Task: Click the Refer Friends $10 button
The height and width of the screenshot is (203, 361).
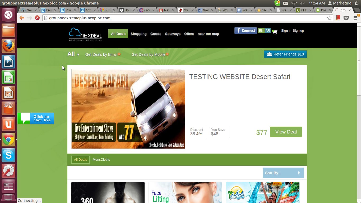Action: tap(285, 54)
